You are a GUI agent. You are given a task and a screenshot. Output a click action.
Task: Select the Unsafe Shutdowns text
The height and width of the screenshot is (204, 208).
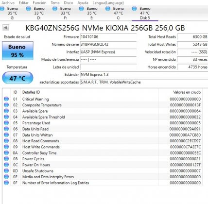tap(38, 171)
